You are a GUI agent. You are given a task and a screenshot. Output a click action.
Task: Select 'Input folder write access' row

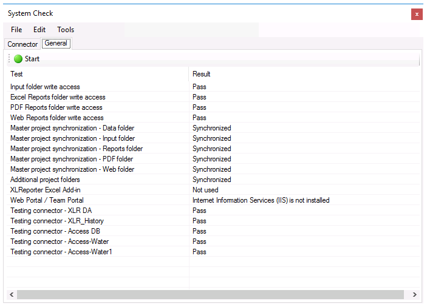click(213, 87)
